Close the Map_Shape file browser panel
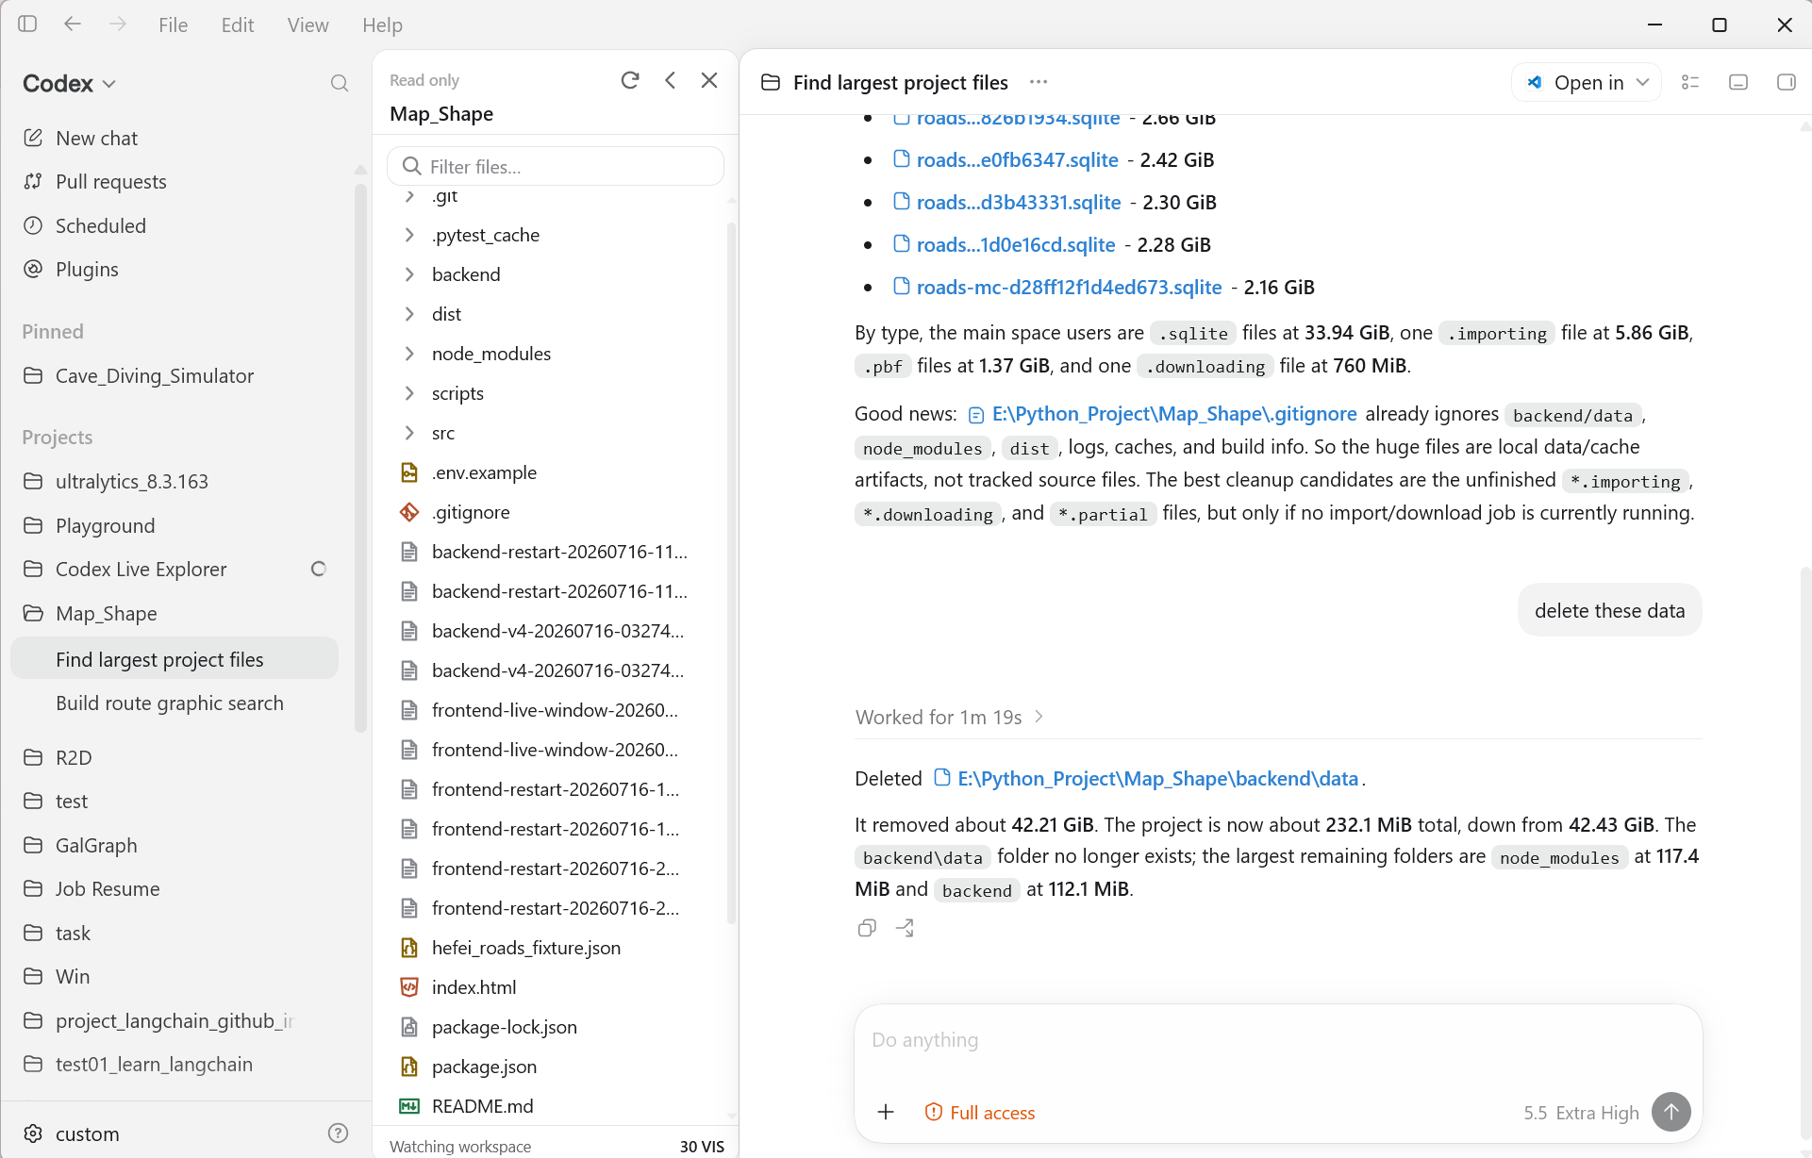 709,80
